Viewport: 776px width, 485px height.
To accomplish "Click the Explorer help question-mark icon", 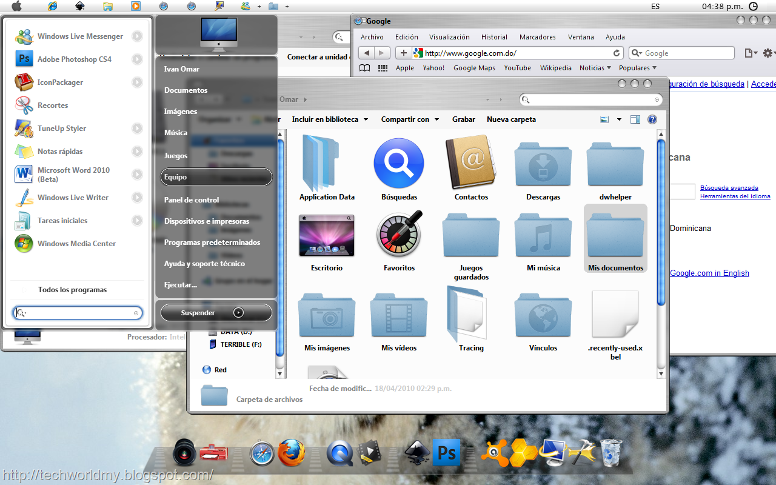I will (x=652, y=119).
